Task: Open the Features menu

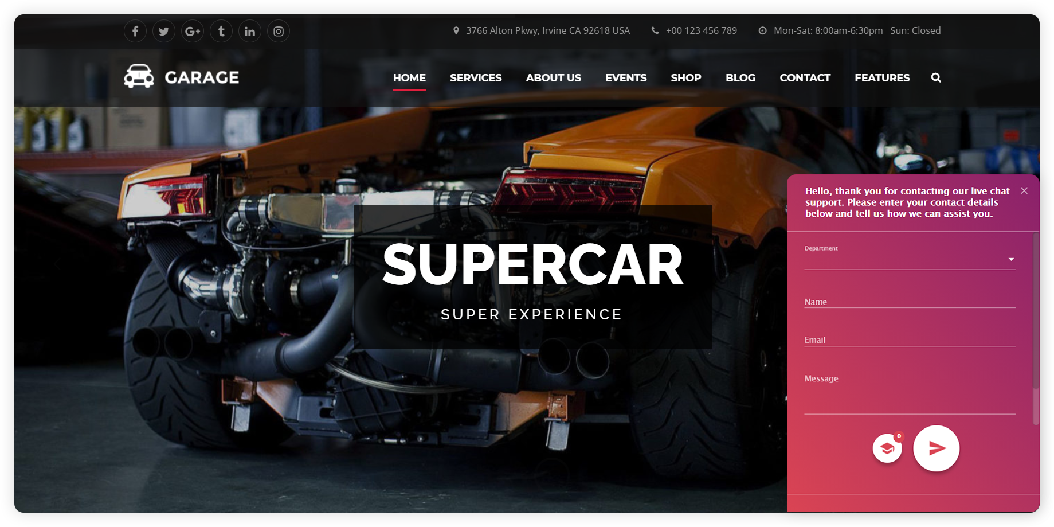Action: pyautogui.click(x=882, y=77)
